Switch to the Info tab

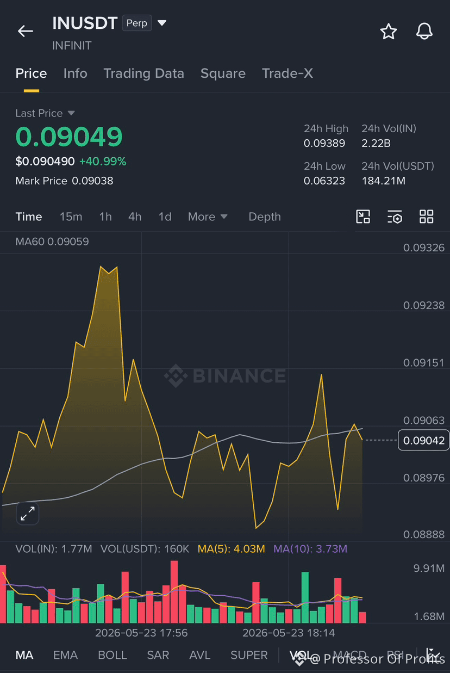pos(75,73)
